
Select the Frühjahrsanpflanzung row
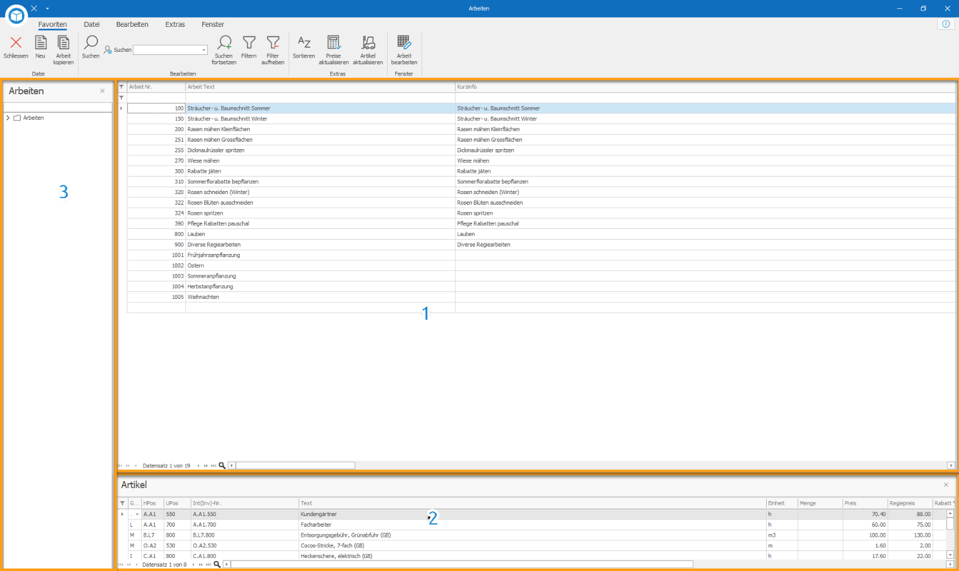541,255
